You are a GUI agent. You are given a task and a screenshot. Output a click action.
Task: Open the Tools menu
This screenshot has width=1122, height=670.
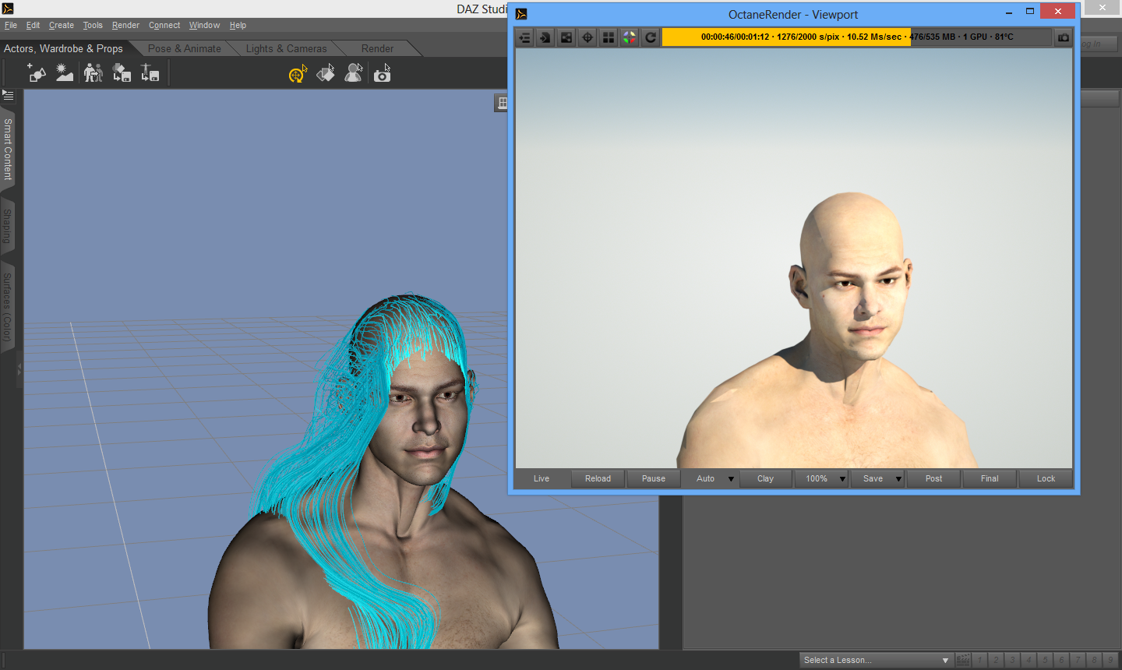[x=93, y=25]
